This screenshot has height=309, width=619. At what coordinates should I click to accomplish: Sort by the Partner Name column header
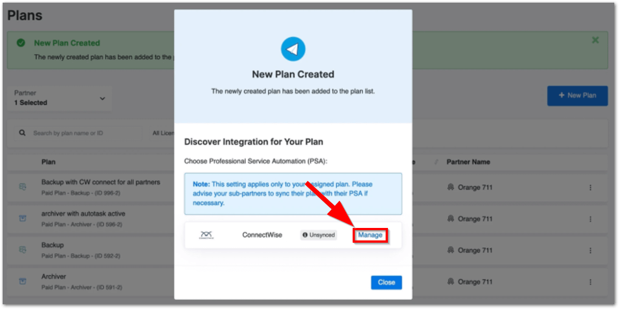click(x=468, y=162)
